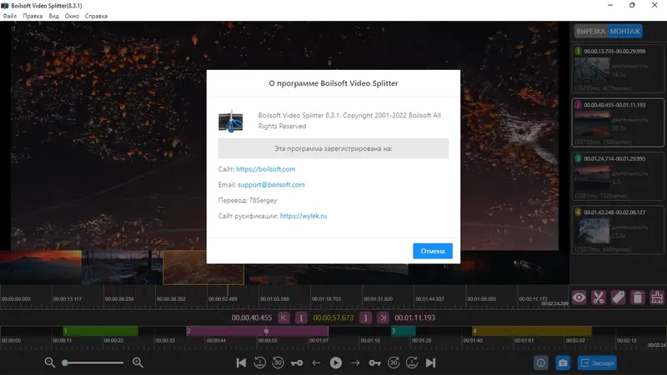Open the Файл menu

pos(10,16)
